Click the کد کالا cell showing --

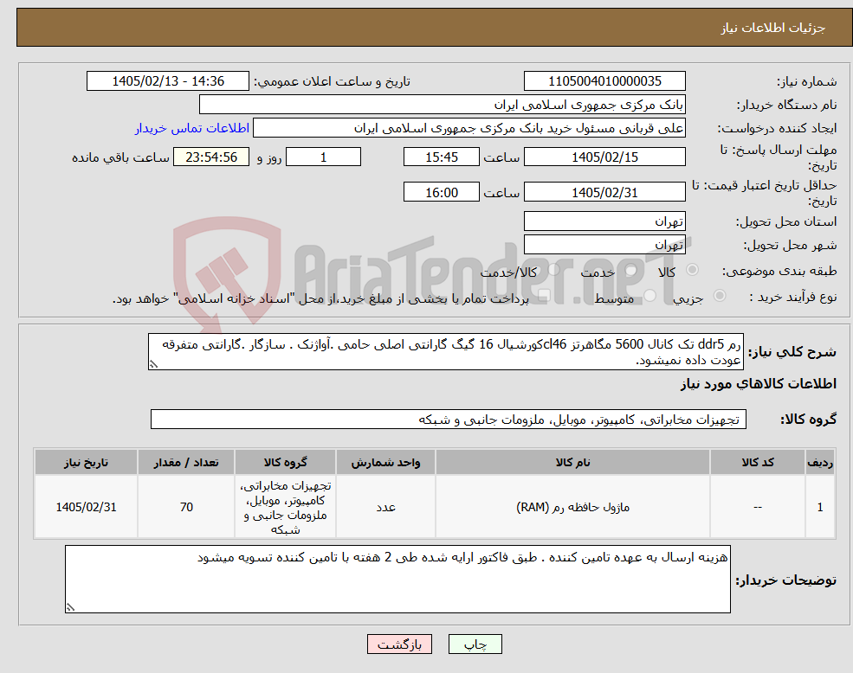[x=758, y=507]
